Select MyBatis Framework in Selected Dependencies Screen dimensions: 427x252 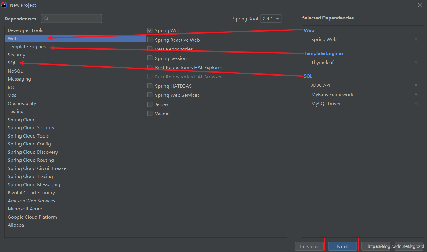click(x=332, y=94)
